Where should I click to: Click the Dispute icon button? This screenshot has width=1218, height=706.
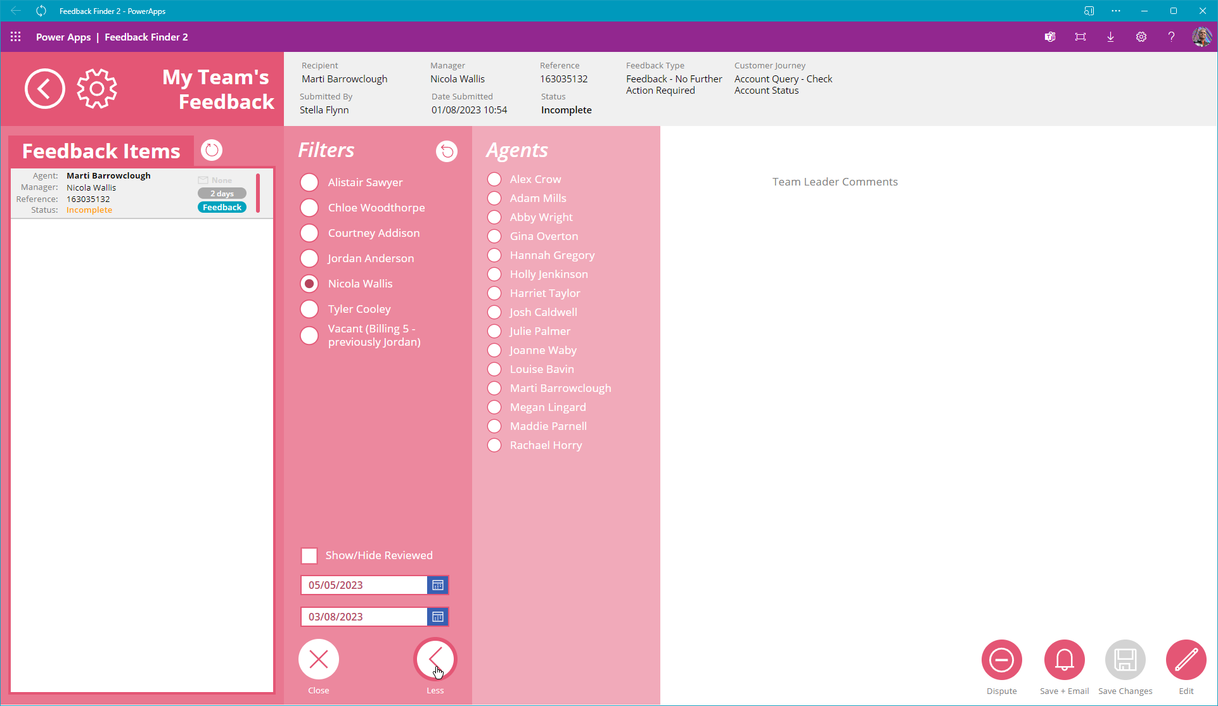[1001, 660]
